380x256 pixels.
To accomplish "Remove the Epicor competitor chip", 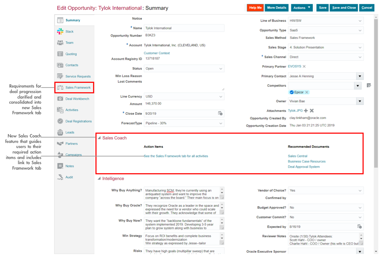I will click(307, 92).
